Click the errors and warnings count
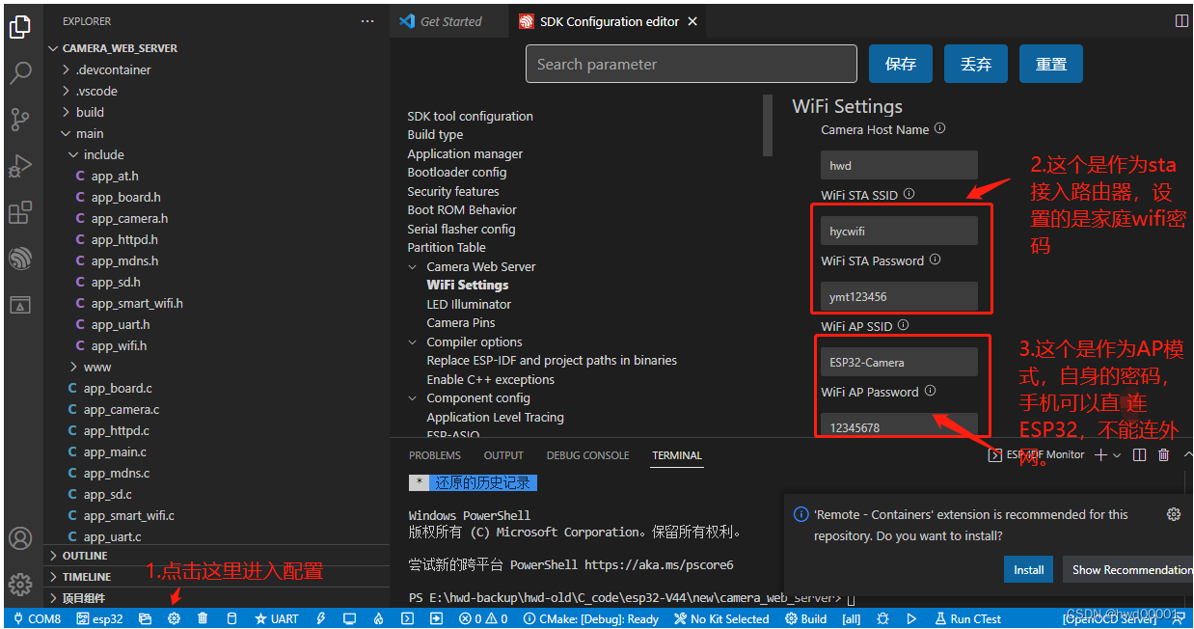Viewport: 1194px width, 629px height. (x=483, y=619)
